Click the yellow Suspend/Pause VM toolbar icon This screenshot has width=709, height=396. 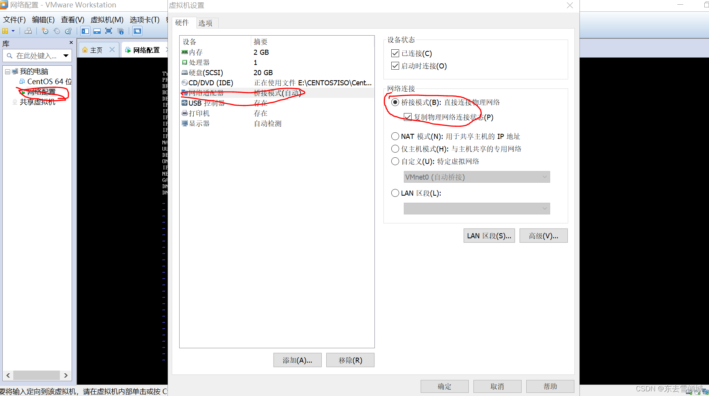point(5,31)
